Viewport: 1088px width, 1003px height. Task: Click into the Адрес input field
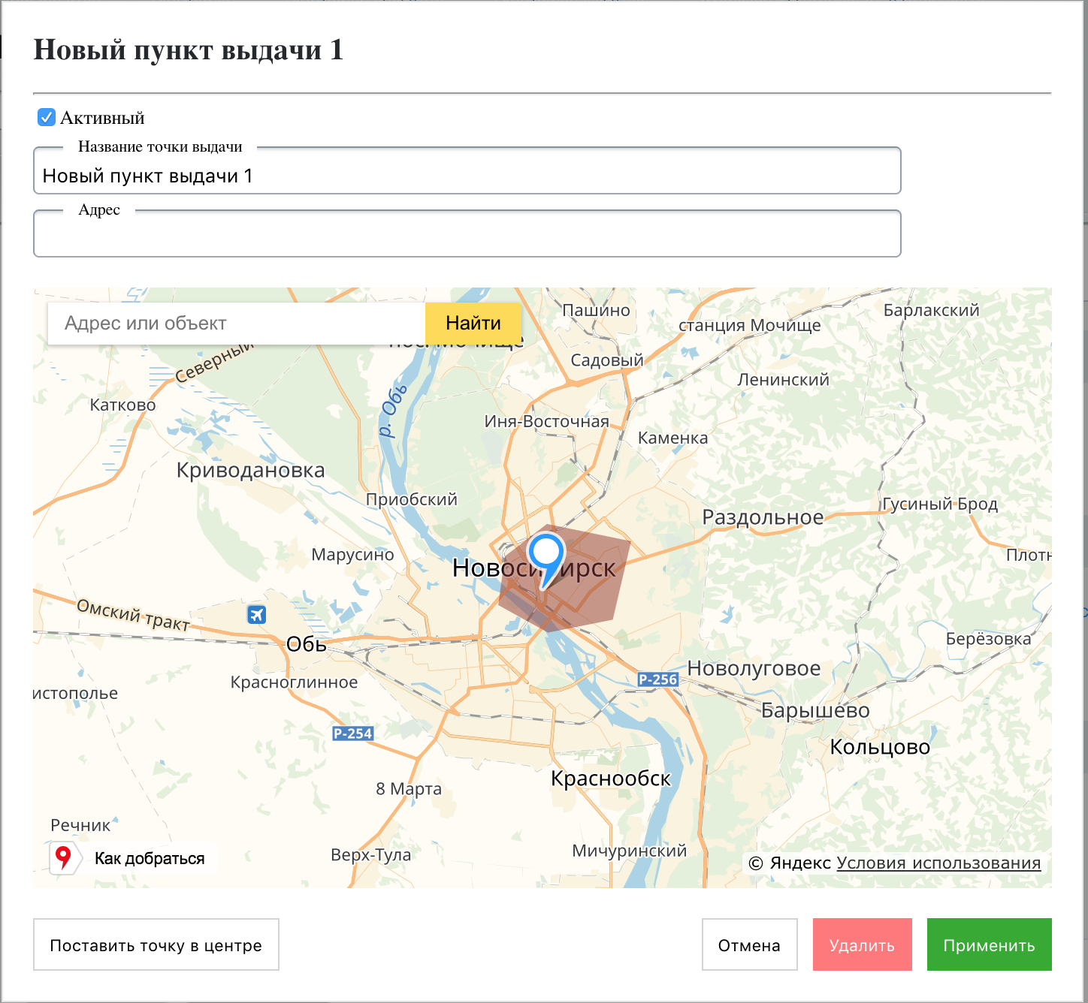pyautogui.click(x=466, y=237)
